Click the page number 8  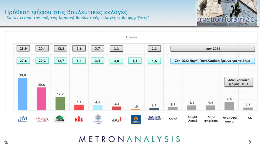click(250, 142)
